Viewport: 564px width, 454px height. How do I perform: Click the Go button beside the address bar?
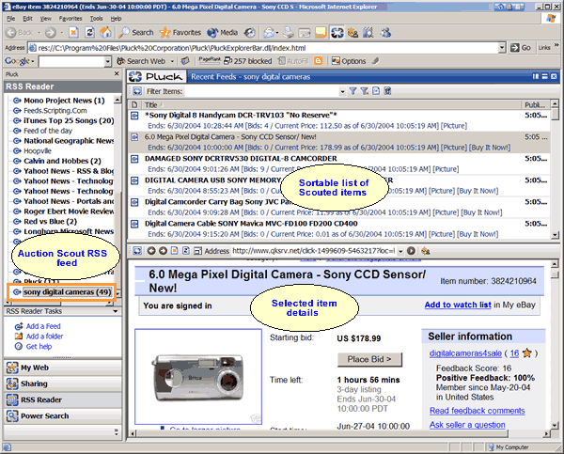(521, 48)
